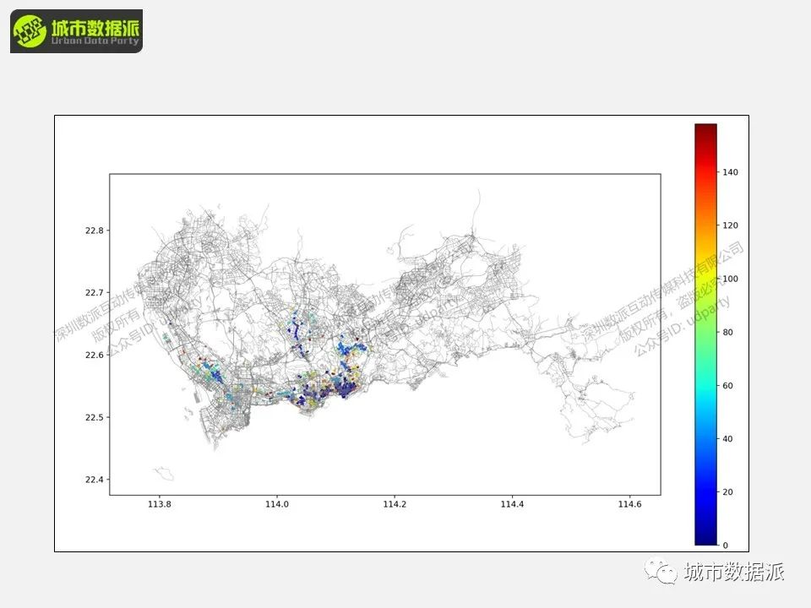Click the 80 tick on the colorbar

pos(727,333)
